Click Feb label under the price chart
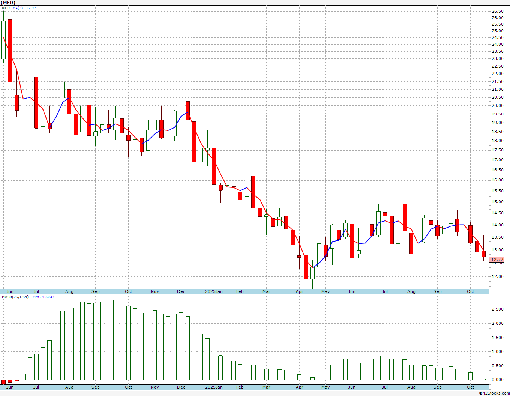 (x=240, y=291)
